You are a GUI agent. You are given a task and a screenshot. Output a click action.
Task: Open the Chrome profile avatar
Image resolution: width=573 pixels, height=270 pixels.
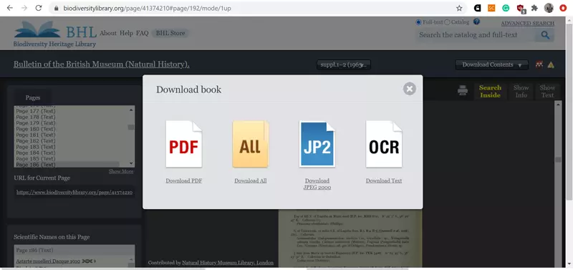coord(549,8)
